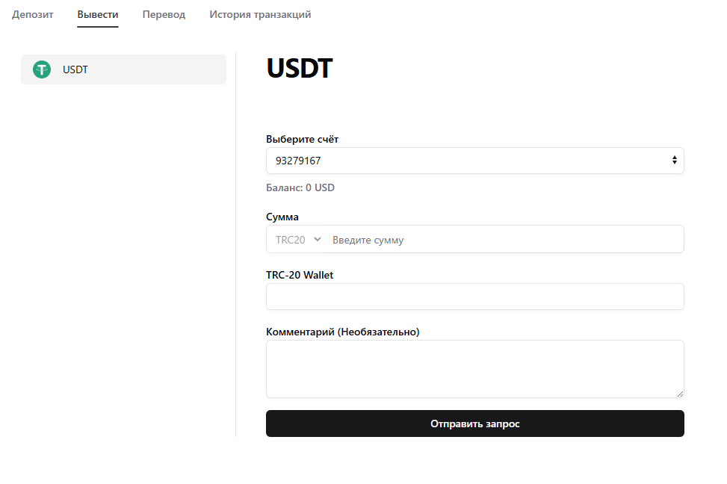
Task: Click the Комментарий (Необязательно) label
Action: pyautogui.click(x=343, y=332)
